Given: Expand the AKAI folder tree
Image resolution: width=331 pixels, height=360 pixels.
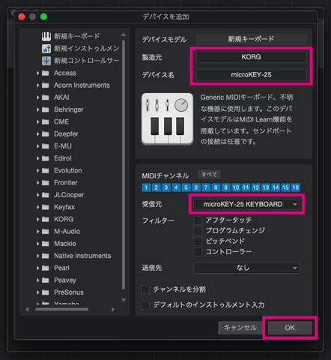Looking at the screenshot, I should pos(37,97).
